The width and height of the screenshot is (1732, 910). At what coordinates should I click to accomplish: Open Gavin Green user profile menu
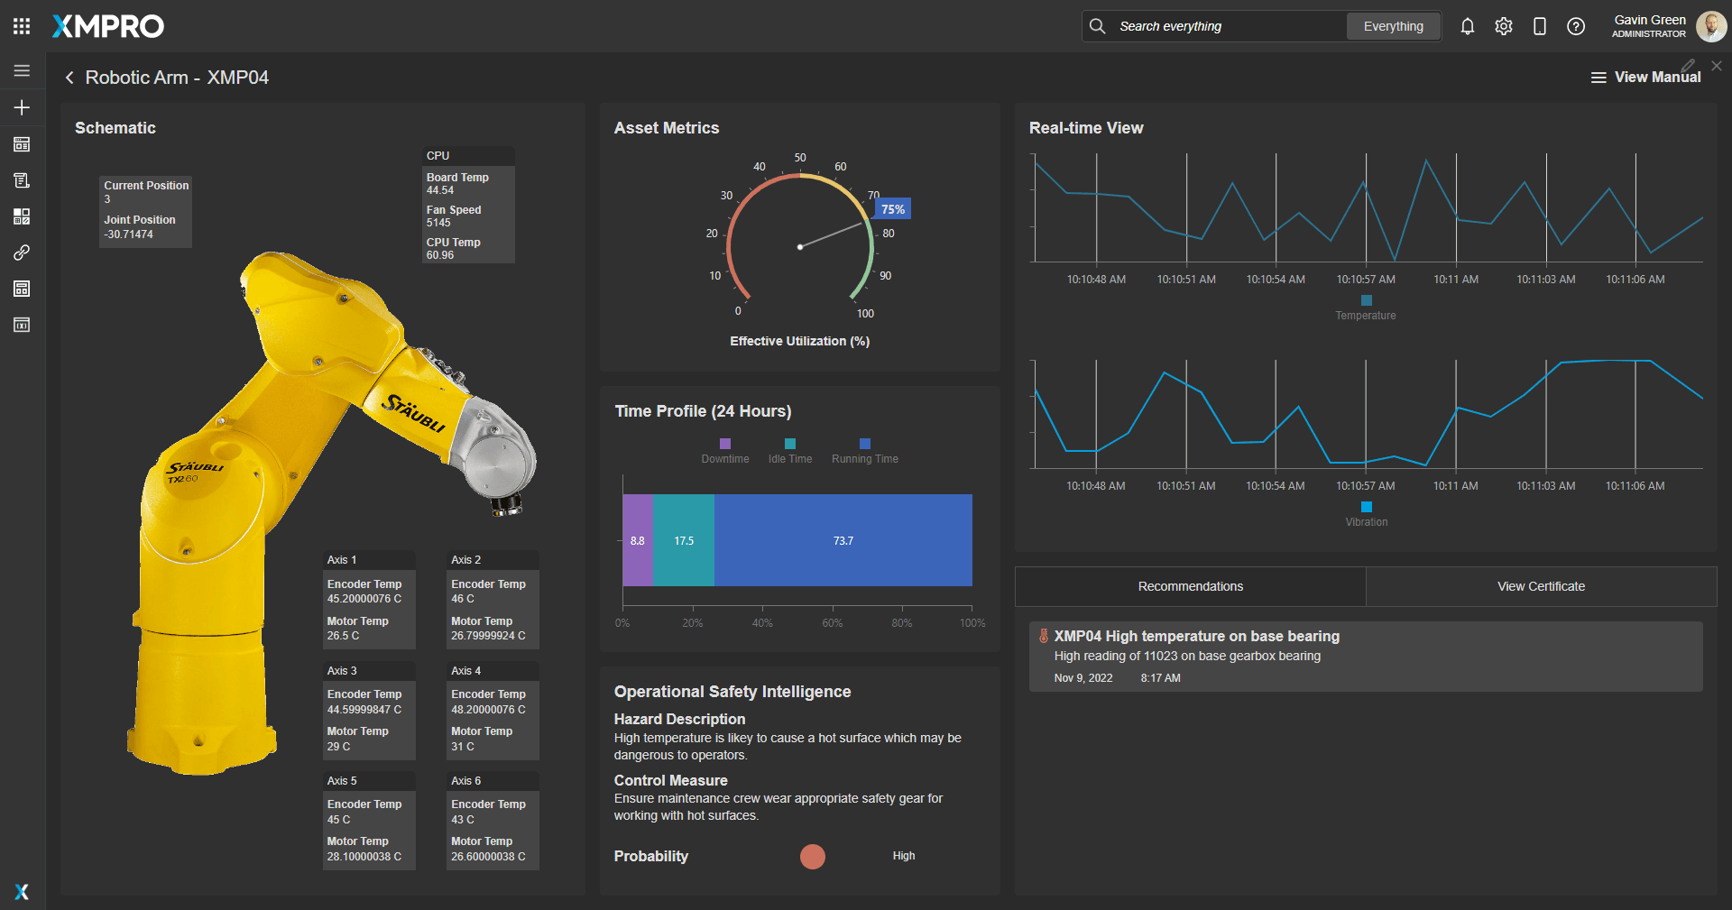[1669, 26]
